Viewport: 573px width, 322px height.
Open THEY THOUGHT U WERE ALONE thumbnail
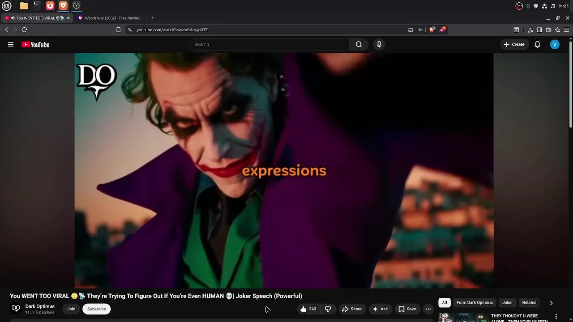pos(463,317)
